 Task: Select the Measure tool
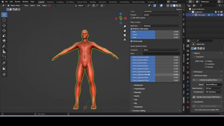[4, 51]
